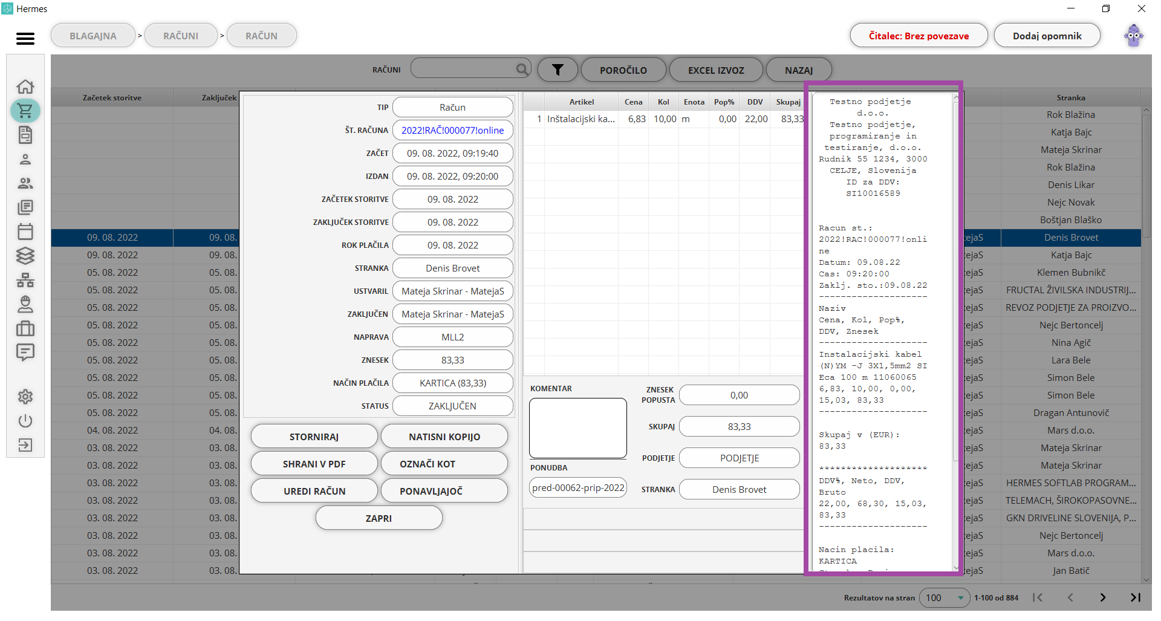The height and width of the screenshot is (621, 1161).
Task: Open the briefcase sidebar icon
Action: 25,328
